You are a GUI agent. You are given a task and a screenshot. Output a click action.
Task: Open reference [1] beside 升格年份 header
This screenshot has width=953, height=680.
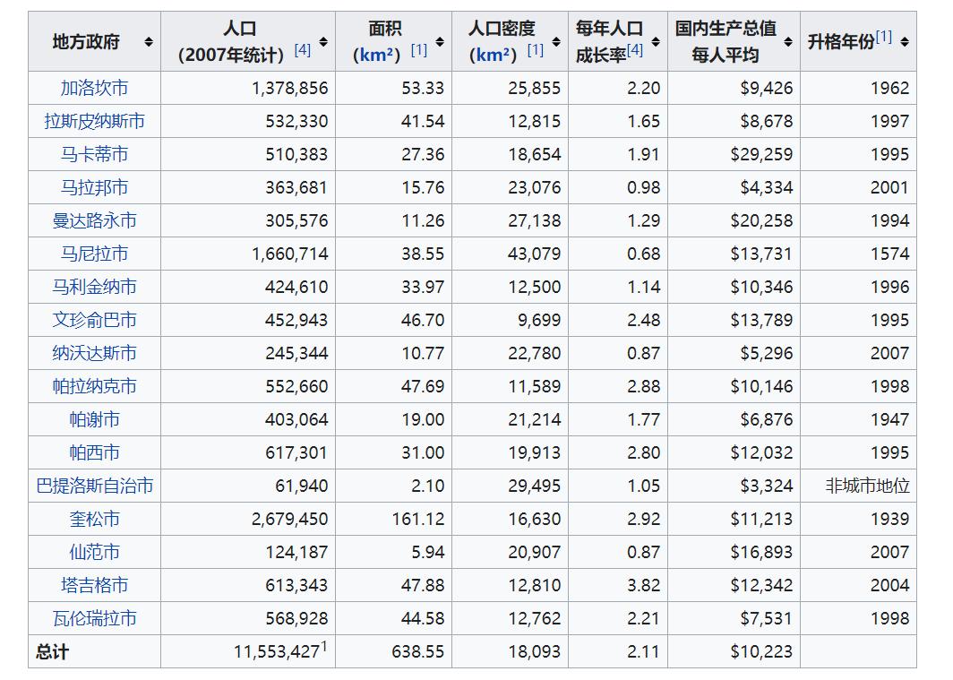click(x=884, y=38)
